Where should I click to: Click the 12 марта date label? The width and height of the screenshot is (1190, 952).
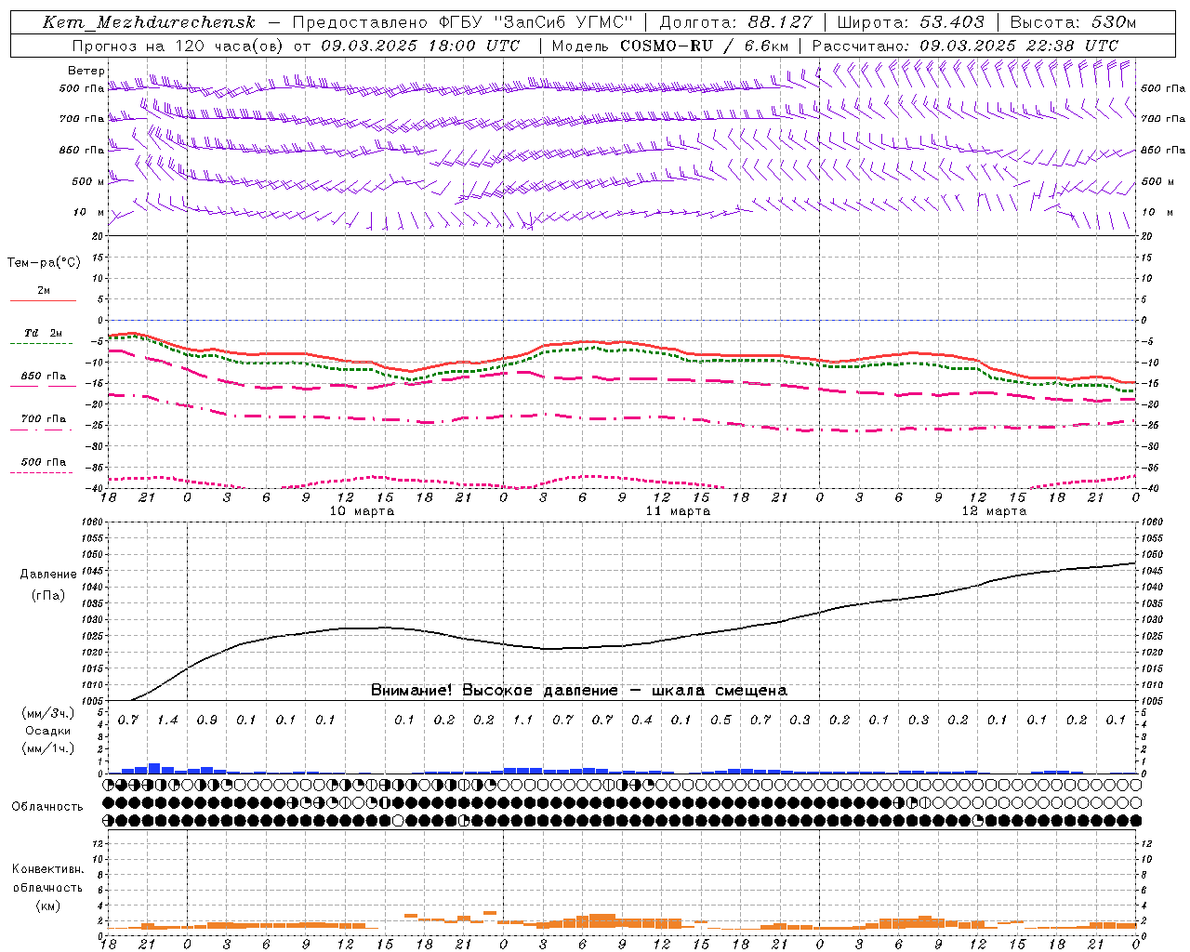[x=994, y=511]
